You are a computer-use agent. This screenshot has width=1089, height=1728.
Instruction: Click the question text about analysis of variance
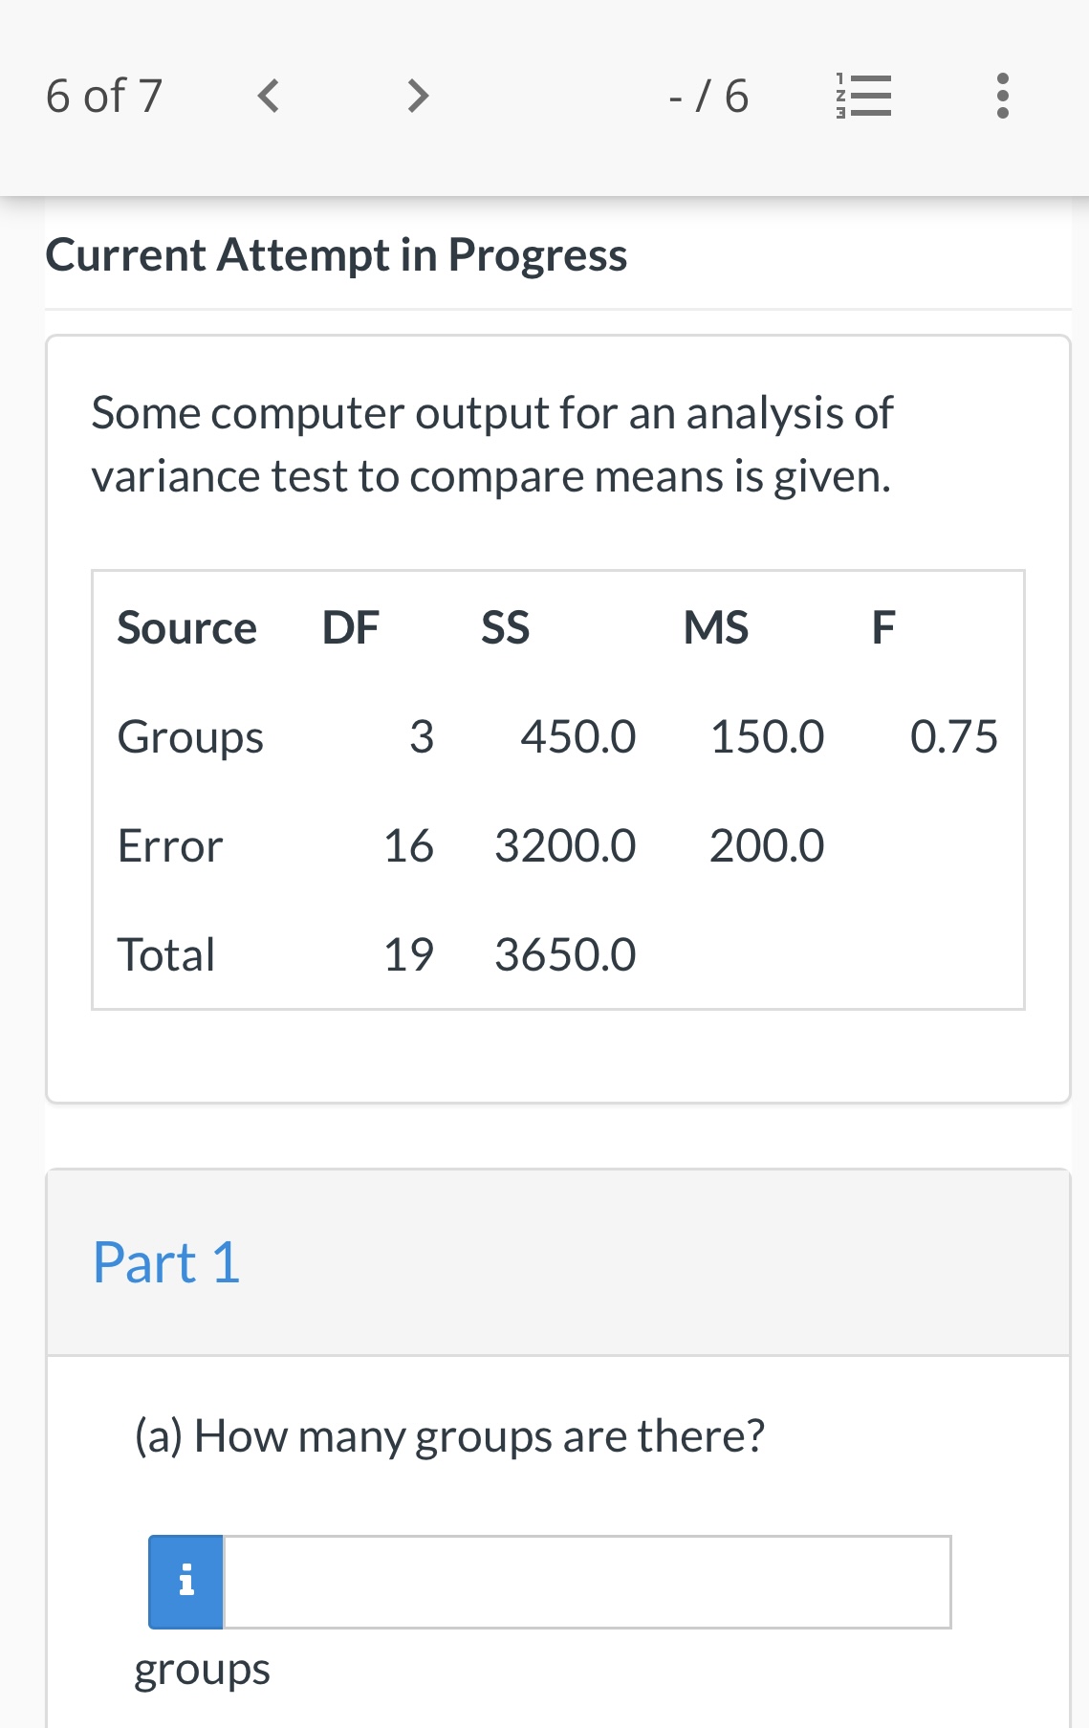click(x=491, y=443)
